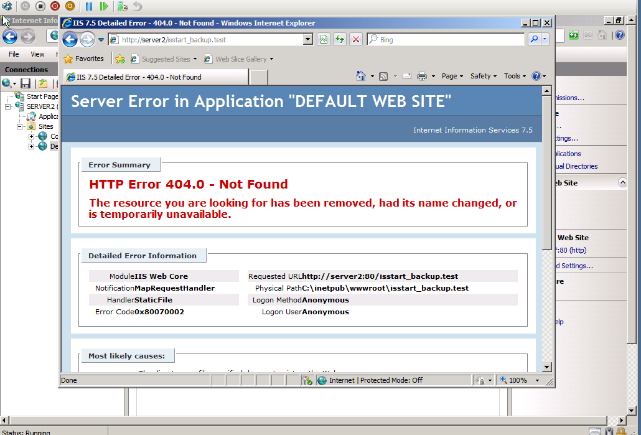The width and height of the screenshot is (641, 435).
Task: Refresh the page in Internet Explorer
Action: click(x=340, y=40)
